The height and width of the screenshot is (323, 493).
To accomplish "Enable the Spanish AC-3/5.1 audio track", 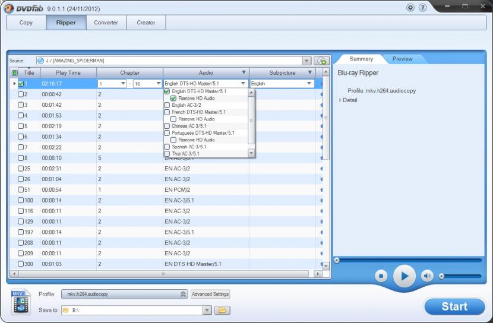I will [x=167, y=147].
